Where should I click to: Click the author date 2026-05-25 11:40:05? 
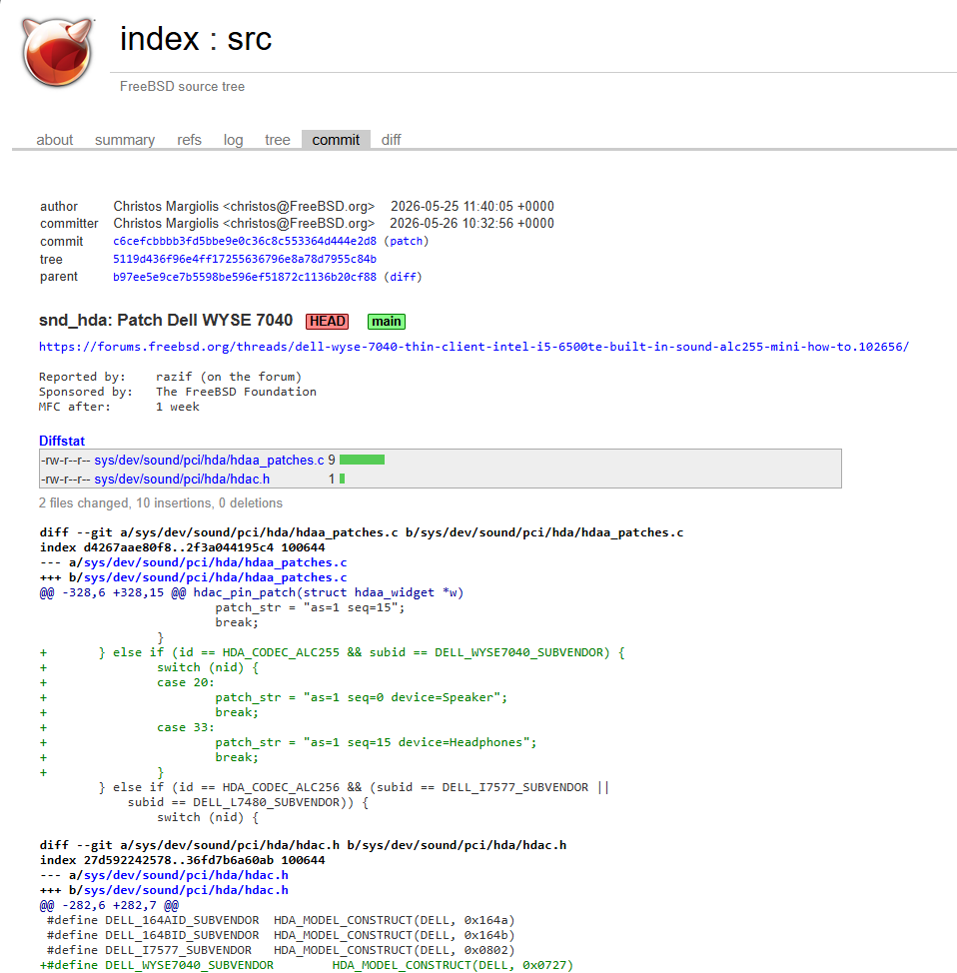pyautogui.click(x=473, y=206)
